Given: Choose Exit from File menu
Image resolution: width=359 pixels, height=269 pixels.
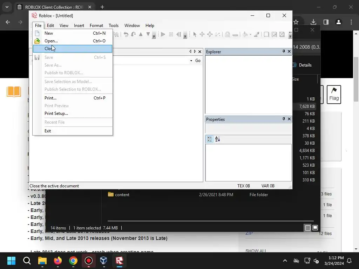Looking at the screenshot, I should 73,131.
